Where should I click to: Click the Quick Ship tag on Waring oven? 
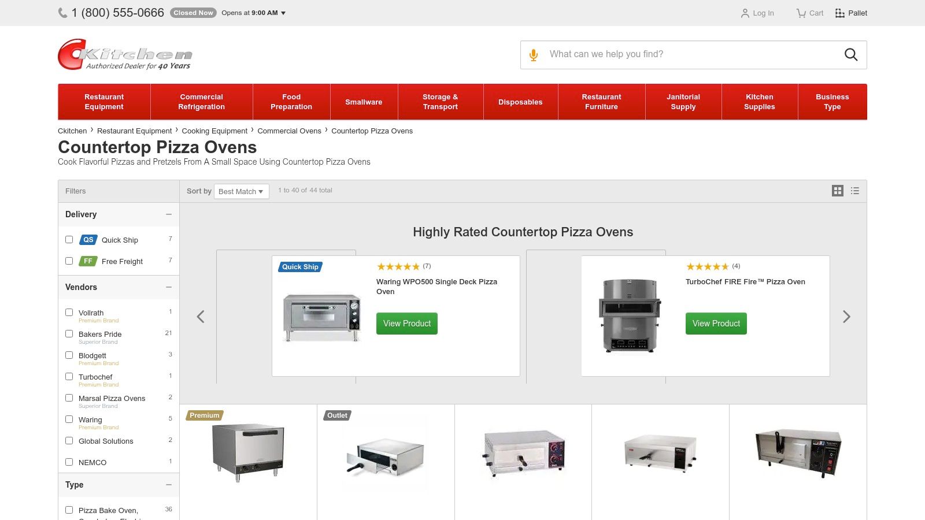[x=300, y=267]
